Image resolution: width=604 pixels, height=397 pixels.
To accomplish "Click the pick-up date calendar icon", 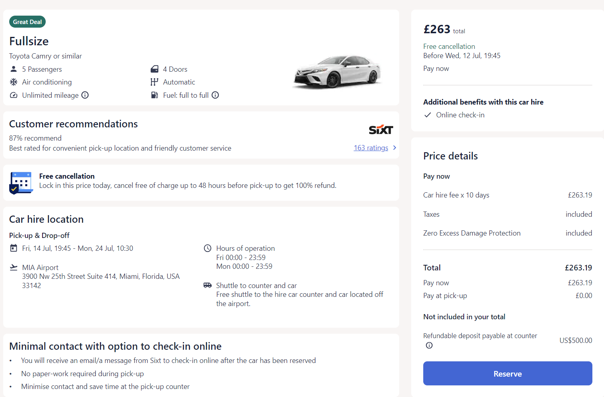I will tap(14, 248).
